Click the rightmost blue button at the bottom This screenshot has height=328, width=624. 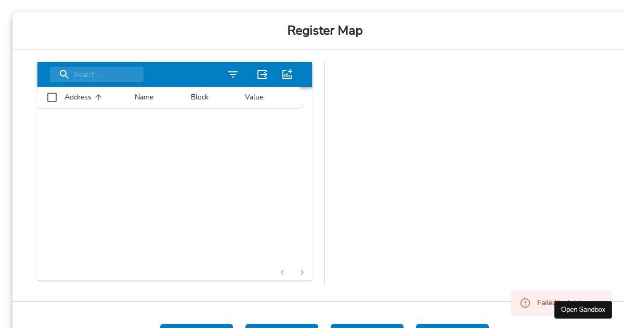[452, 326]
